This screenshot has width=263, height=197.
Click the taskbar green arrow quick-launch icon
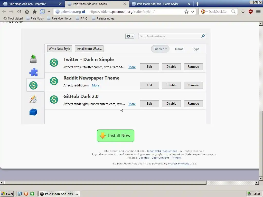tap(32, 194)
